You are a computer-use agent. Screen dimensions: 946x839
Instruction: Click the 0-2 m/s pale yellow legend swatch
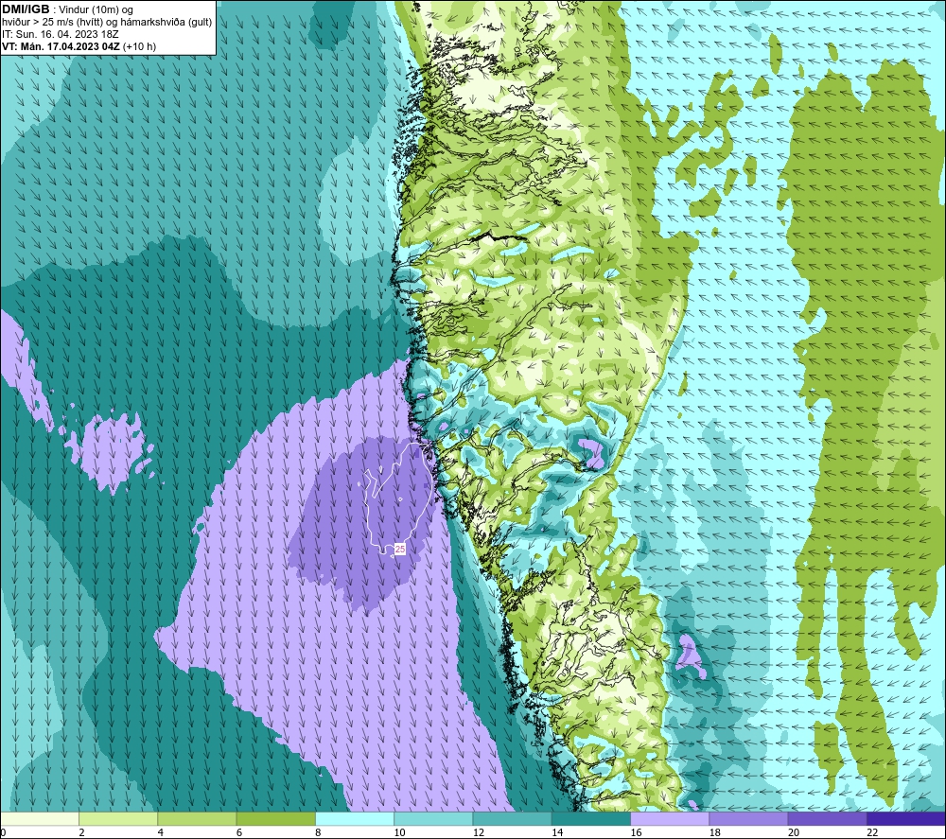[40, 818]
